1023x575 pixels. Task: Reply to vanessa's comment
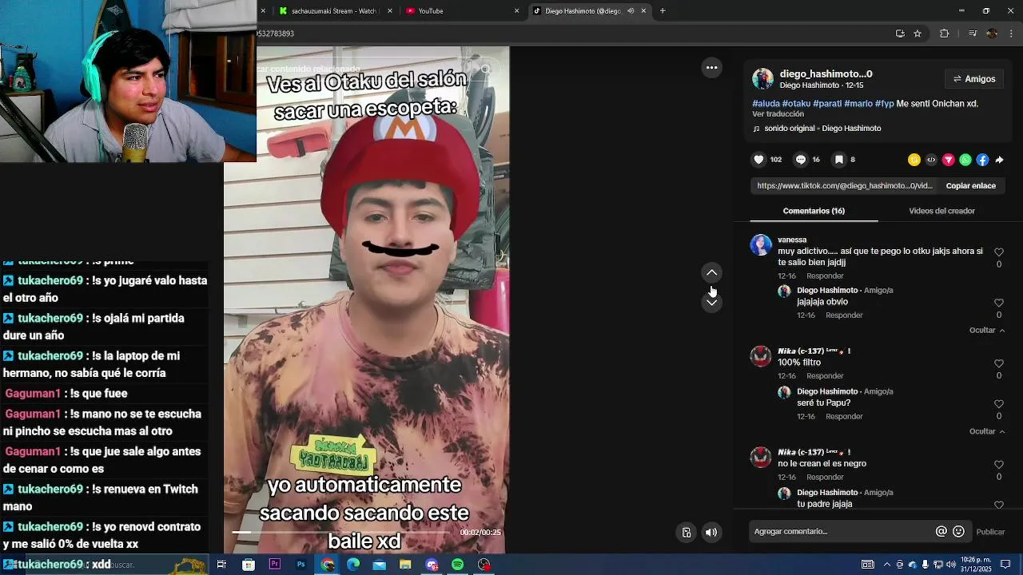coord(825,276)
